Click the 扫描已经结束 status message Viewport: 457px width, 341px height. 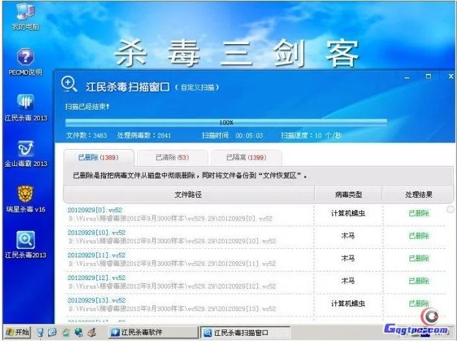pyautogui.click(x=87, y=107)
